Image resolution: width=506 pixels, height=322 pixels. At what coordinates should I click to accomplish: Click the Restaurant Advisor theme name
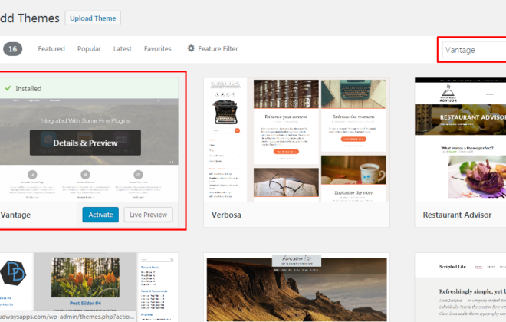tap(457, 215)
